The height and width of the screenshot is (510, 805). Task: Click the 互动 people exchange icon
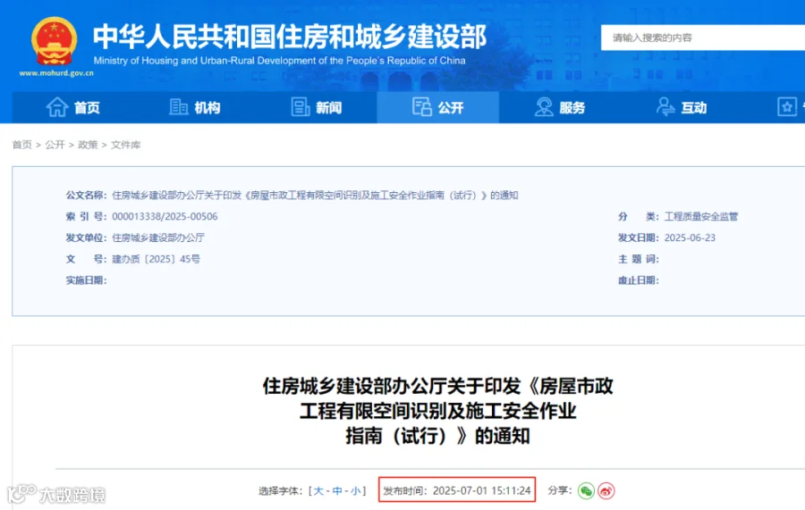(665, 107)
